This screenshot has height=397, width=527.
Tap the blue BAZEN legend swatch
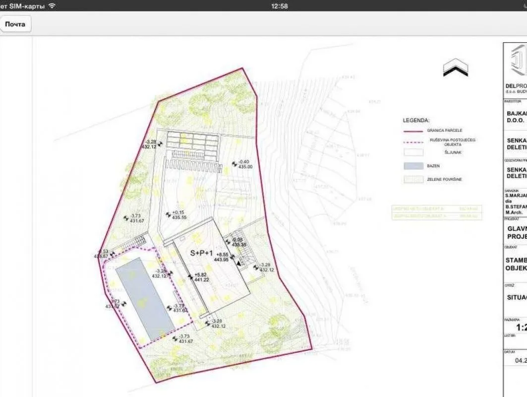(413, 166)
